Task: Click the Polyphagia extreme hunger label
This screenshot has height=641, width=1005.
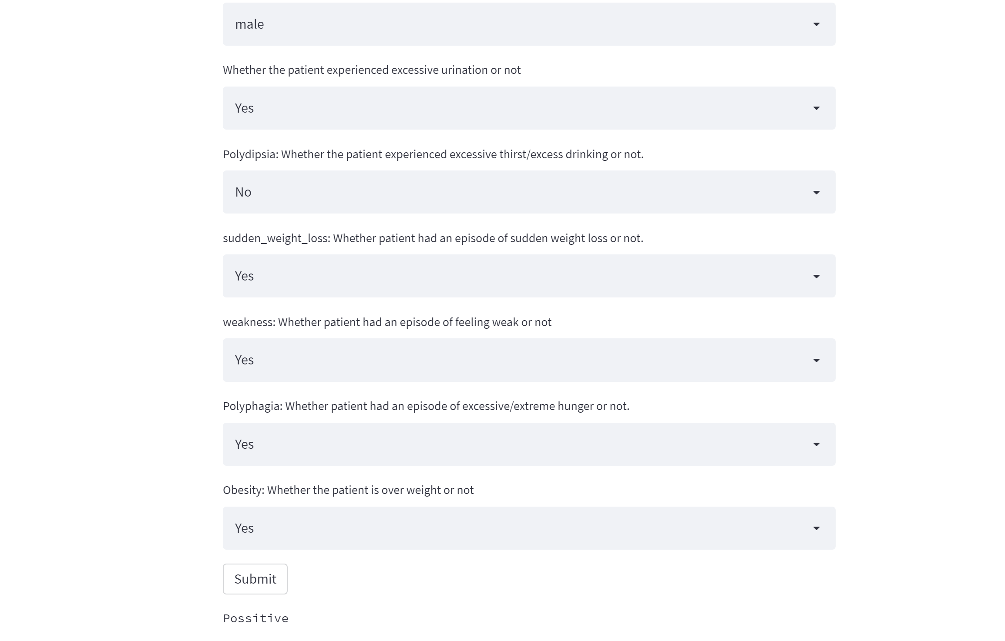Action: pyautogui.click(x=426, y=406)
